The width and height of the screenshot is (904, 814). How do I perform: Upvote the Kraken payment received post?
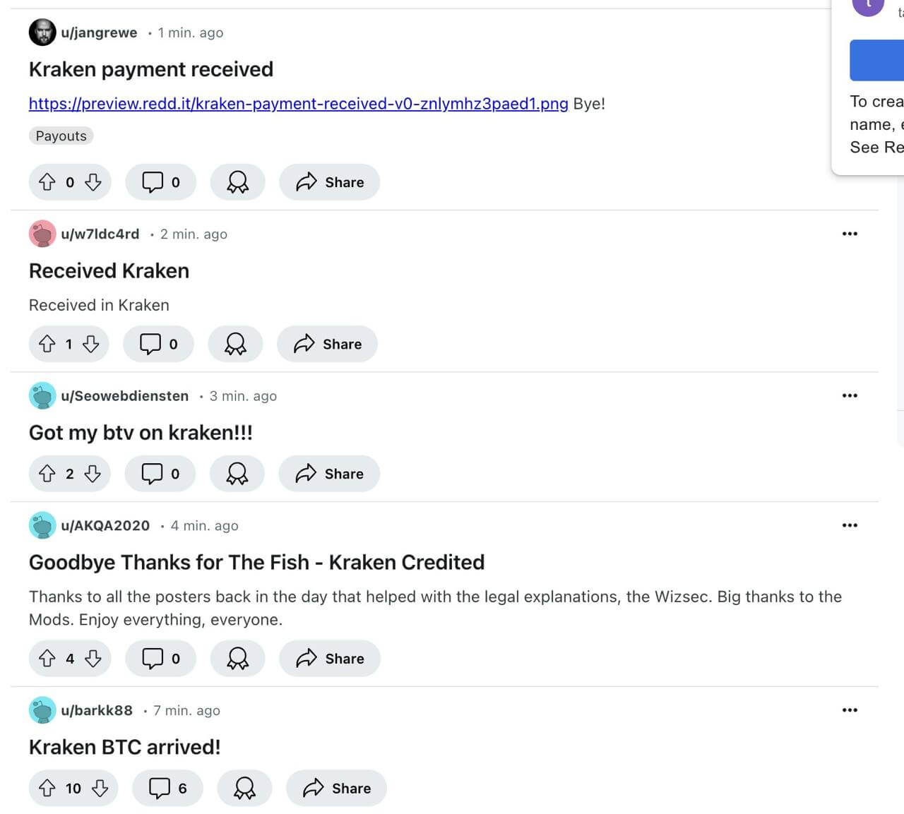47,182
